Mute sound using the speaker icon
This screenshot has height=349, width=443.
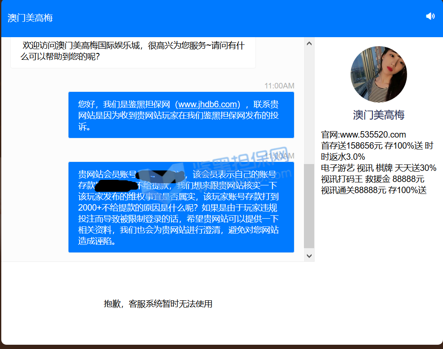(430, 16)
